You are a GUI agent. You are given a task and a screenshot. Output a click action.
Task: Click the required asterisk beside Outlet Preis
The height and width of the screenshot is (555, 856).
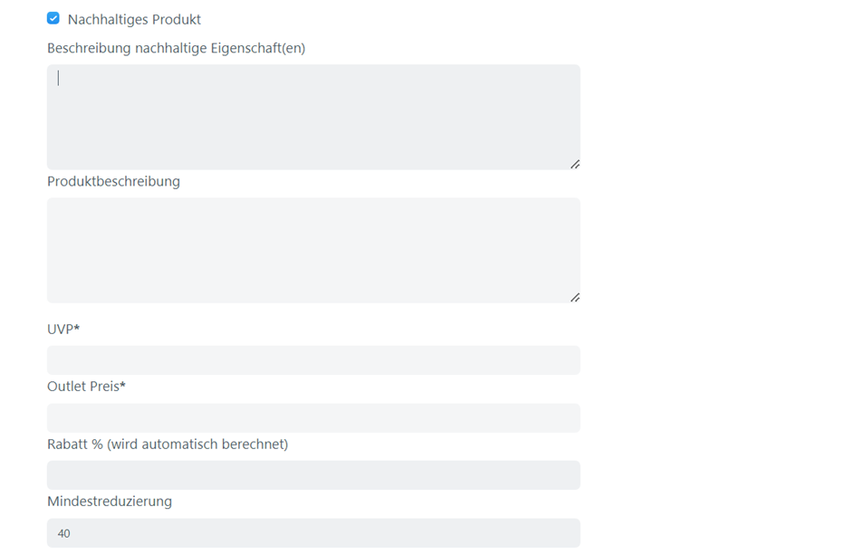point(123,386)
